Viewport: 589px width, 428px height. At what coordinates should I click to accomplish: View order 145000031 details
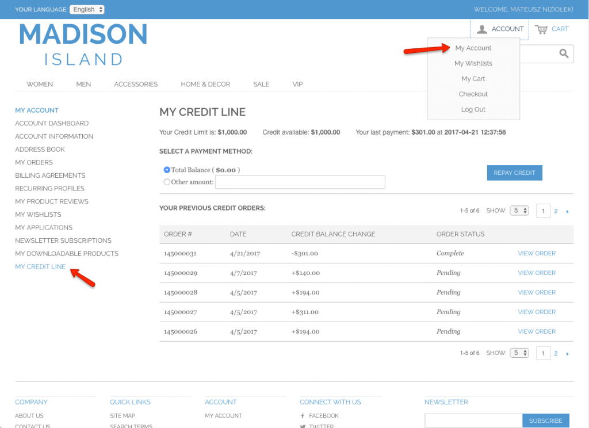click(x=537, y=253)
